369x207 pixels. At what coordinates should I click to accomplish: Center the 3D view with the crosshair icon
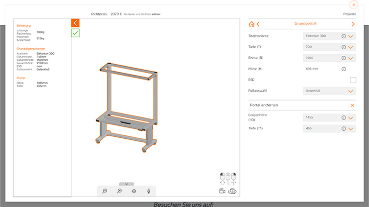pos(134,191)
